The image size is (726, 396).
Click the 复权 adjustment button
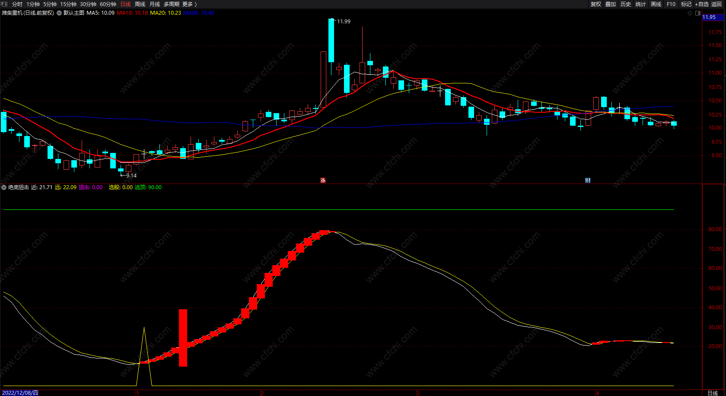(596, 4)
